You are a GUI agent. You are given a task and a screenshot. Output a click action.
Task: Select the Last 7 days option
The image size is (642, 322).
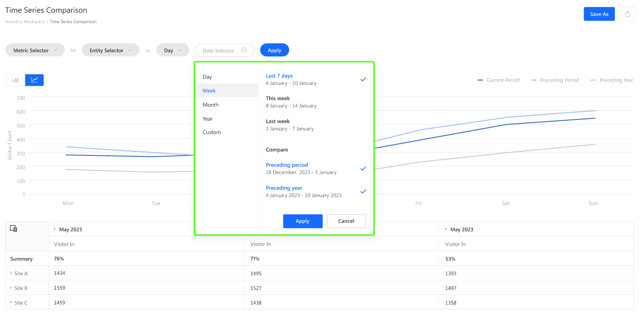tap(279, 76)
